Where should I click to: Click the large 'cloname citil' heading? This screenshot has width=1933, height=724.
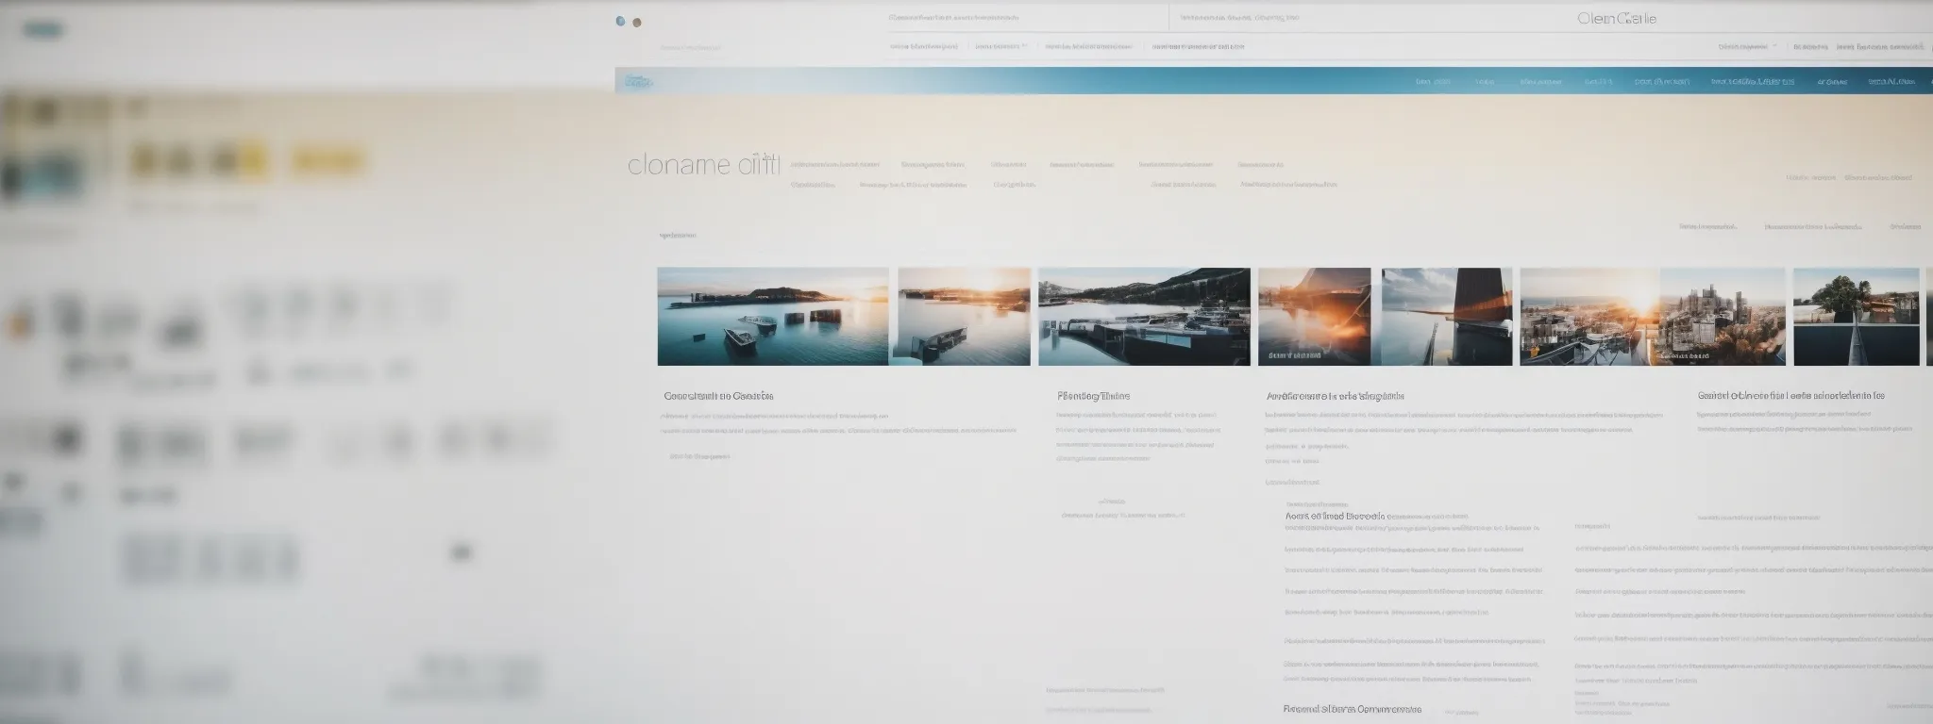703,165
